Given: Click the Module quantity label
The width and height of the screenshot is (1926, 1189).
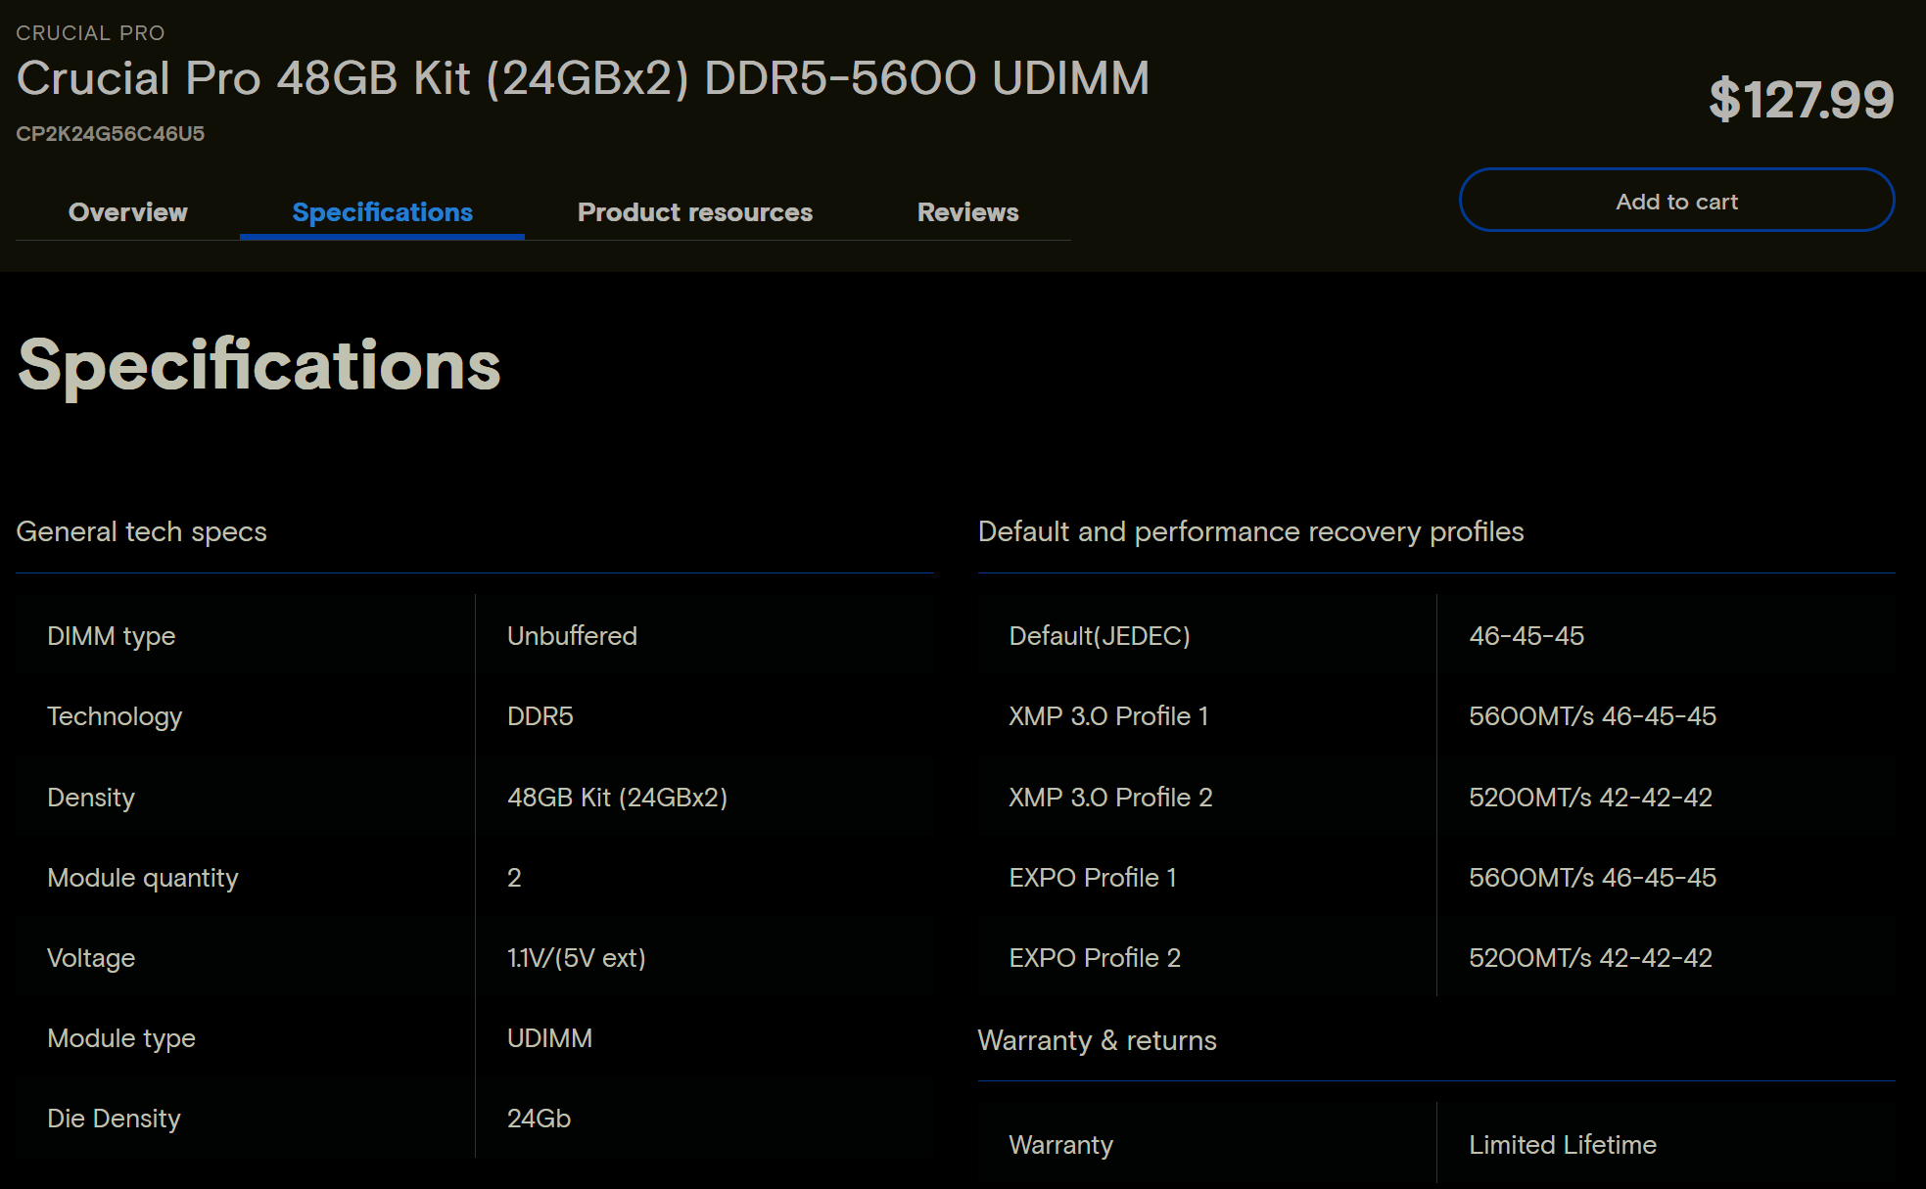Looking at the screenshot, I should (143, 878).
